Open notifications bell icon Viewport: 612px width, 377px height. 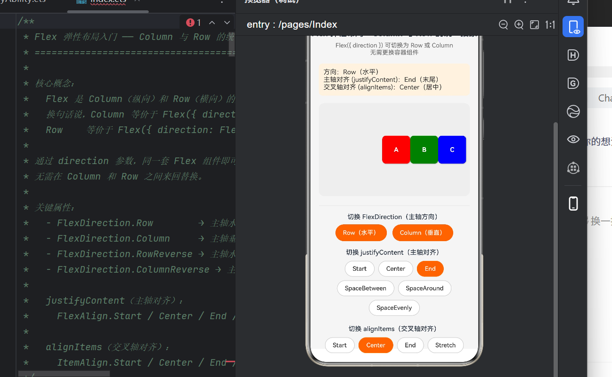[573, 2]
